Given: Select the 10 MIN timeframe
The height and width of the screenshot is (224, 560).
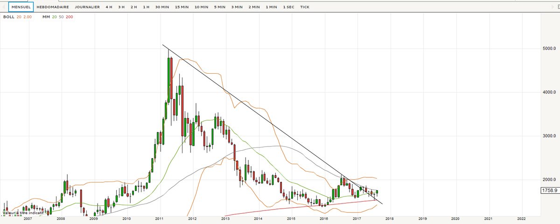Looking at the screenshot, I should [202, 7].
